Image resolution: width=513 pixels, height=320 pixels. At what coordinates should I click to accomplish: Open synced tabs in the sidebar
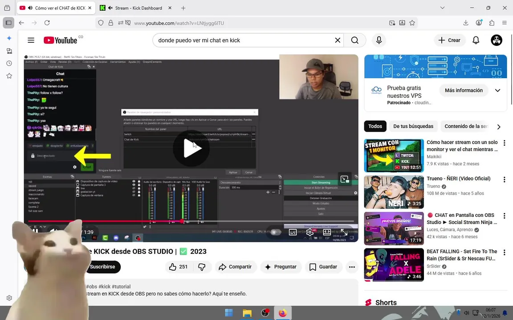point(9,51)
